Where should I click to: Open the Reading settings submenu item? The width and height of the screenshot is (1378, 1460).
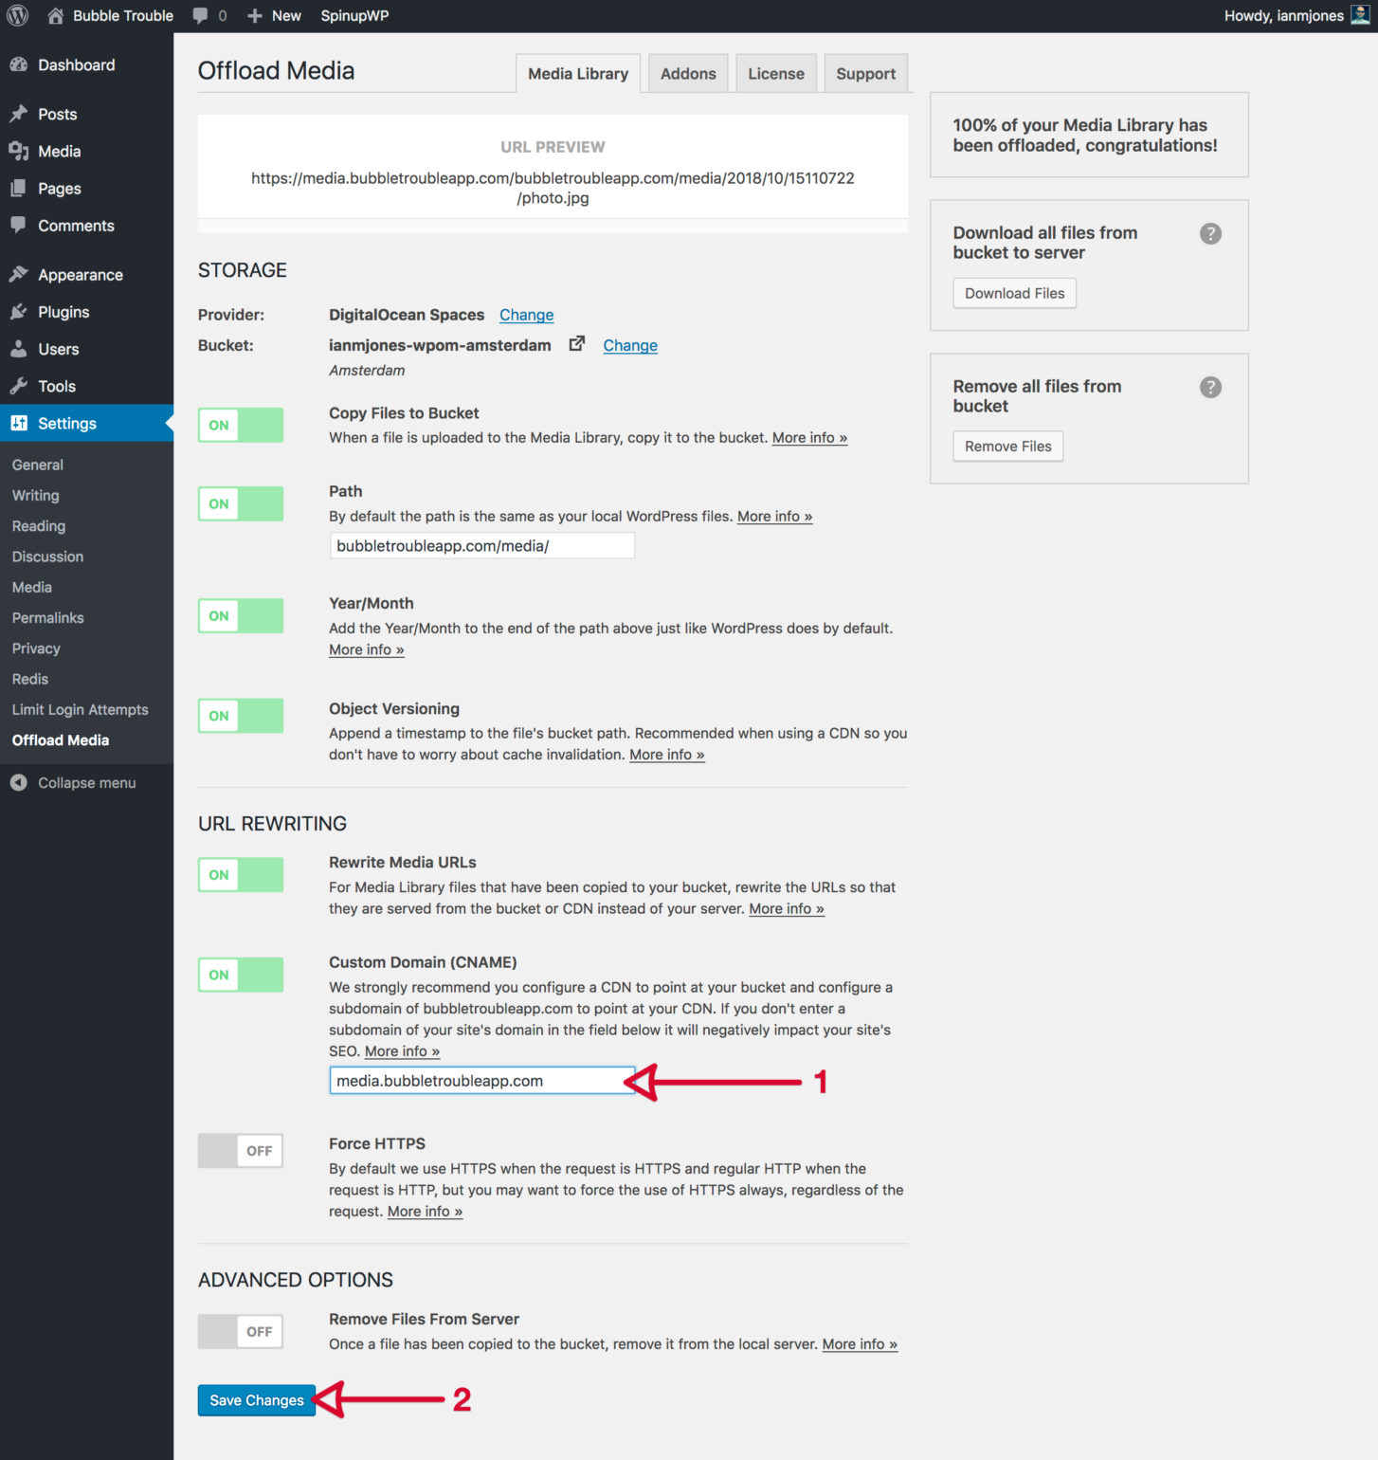(39, 526)
